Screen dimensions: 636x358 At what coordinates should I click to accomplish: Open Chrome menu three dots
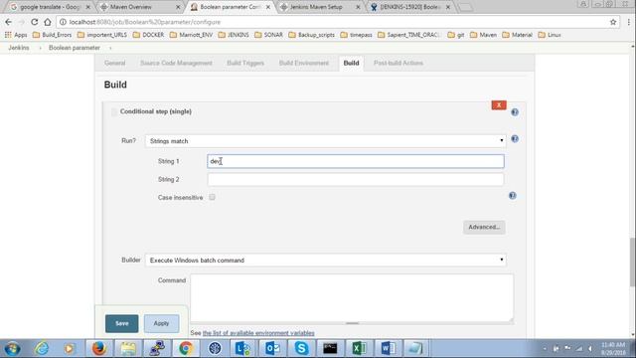pos(629,22)
